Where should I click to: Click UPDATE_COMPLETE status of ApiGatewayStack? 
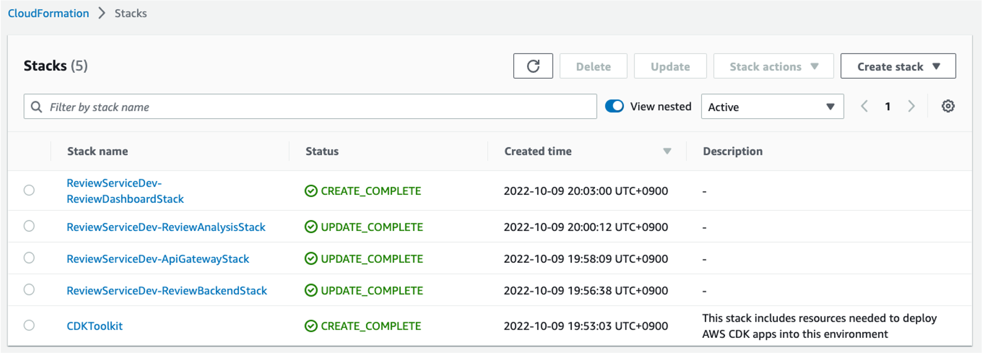372,259
